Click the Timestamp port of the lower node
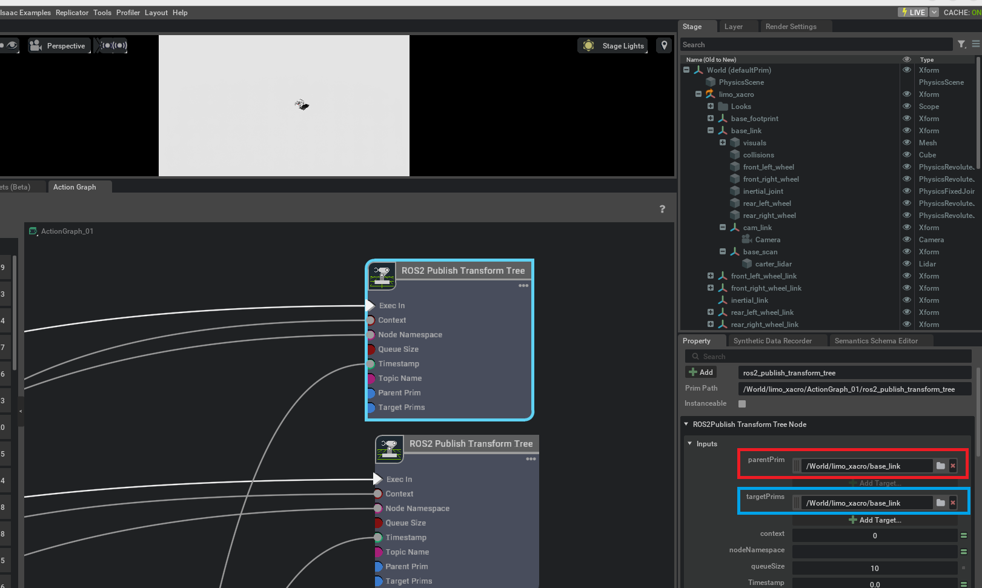Screen dimensions: 982x588 378,538
